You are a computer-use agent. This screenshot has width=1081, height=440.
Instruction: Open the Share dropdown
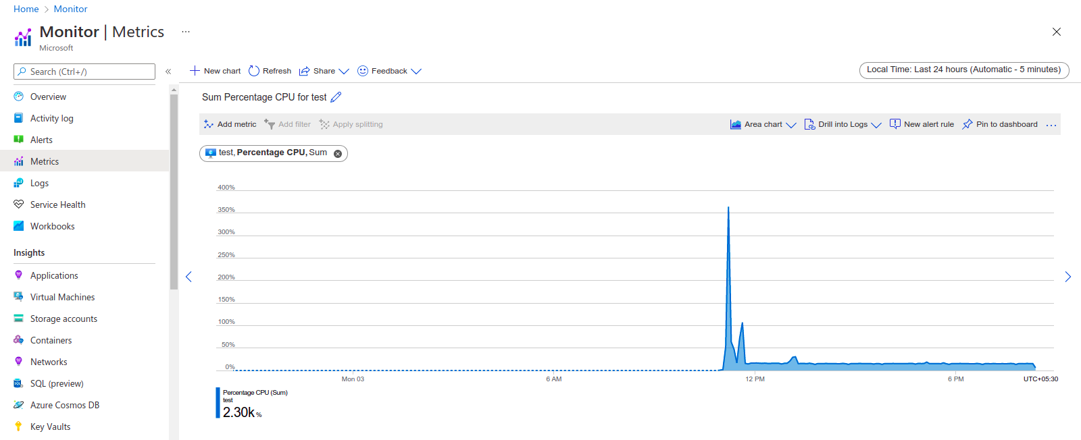point(324,71)
